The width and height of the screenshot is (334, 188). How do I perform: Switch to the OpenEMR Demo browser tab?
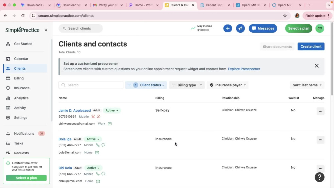coord(251,5)
